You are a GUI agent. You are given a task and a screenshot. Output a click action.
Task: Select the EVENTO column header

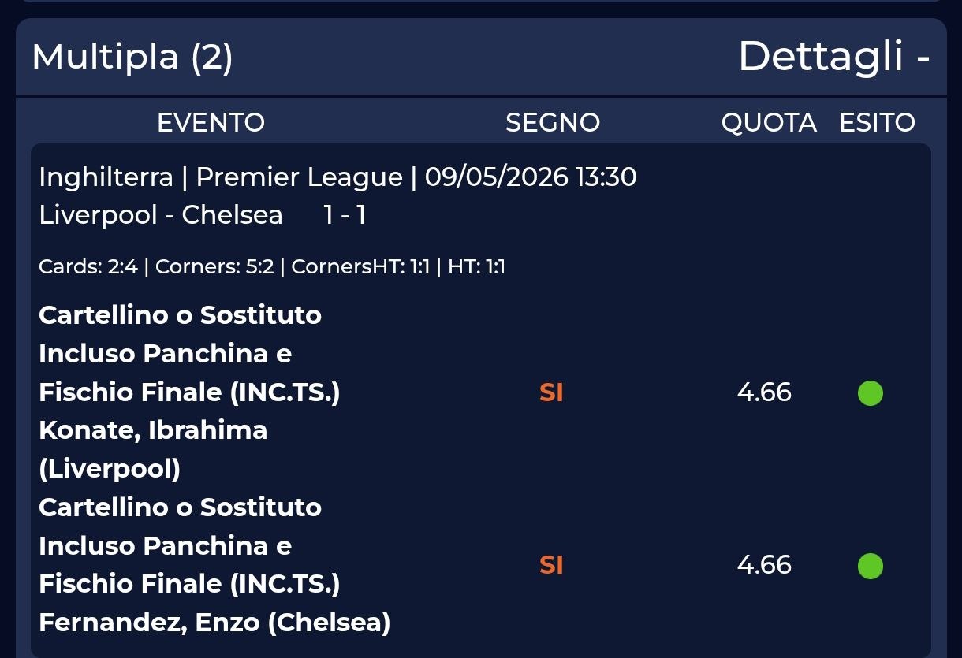click(211, 123)
